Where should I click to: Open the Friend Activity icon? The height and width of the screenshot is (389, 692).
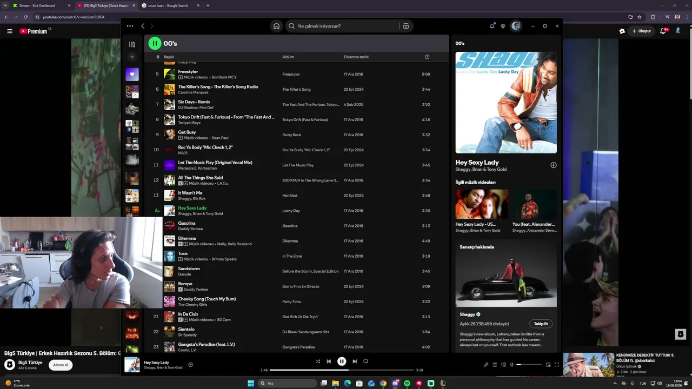click(503, 26)
